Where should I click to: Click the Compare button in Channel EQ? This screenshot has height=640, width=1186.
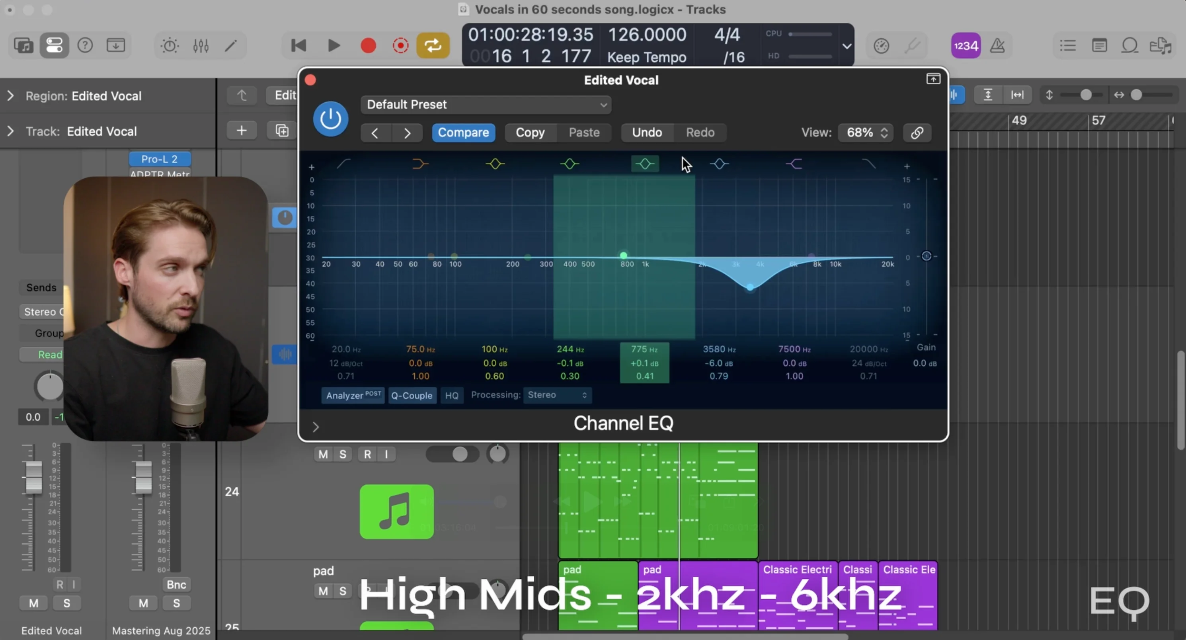(x=463, y=133)
